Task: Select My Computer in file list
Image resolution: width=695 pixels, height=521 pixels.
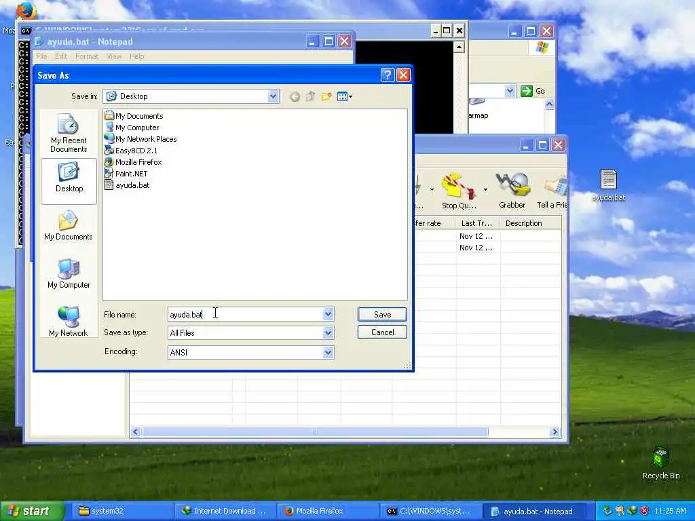Action: 131,128
